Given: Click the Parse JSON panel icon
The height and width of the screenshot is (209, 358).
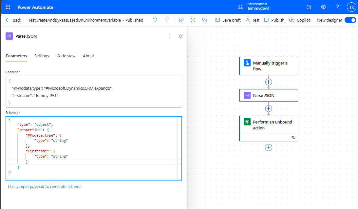Looking at the screenshot, I should (9, 36).
